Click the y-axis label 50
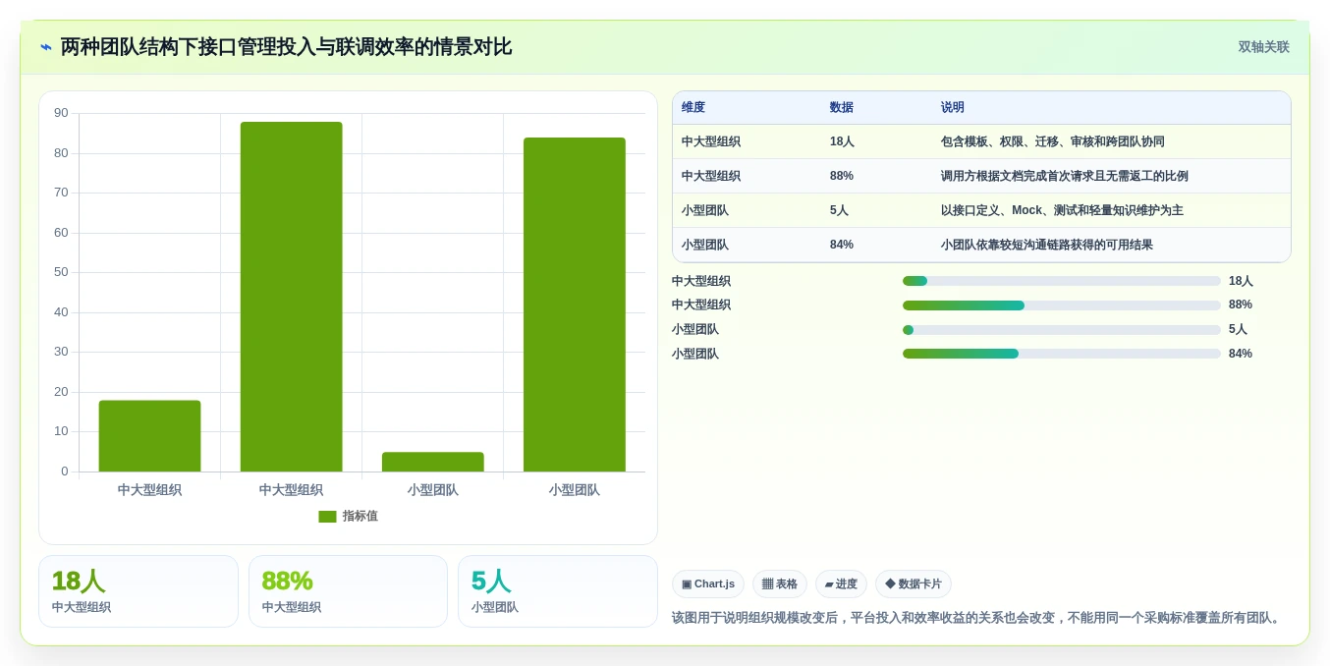 61,272
